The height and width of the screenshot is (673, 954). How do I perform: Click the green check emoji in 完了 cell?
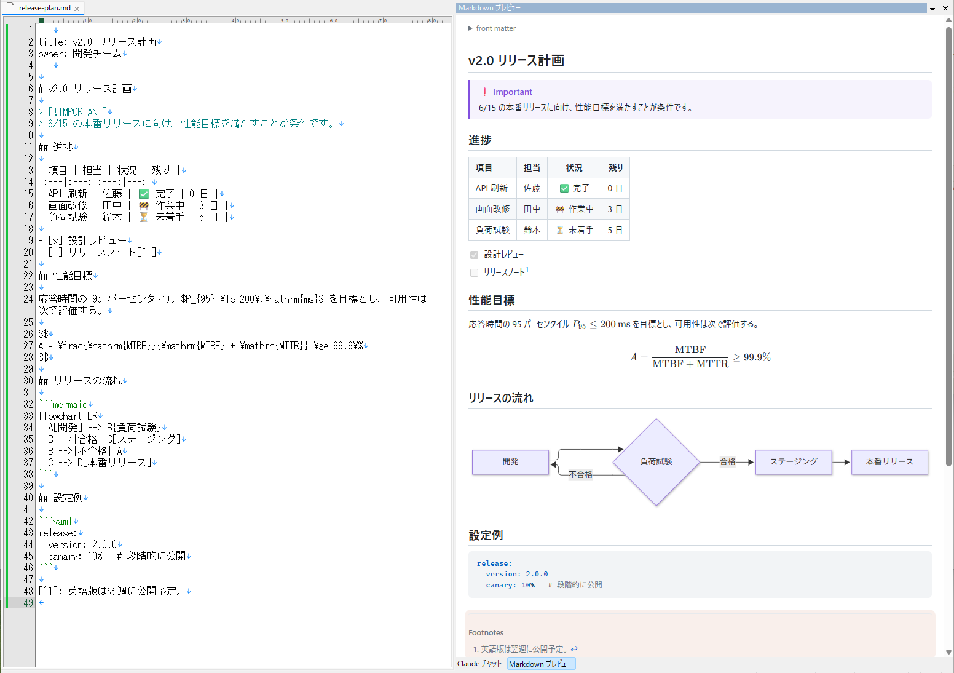coord(564,188)
